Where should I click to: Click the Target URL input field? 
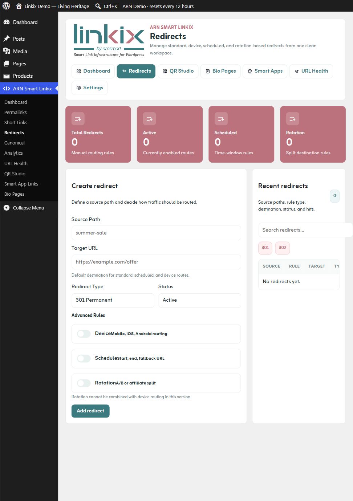coord(156,262)
